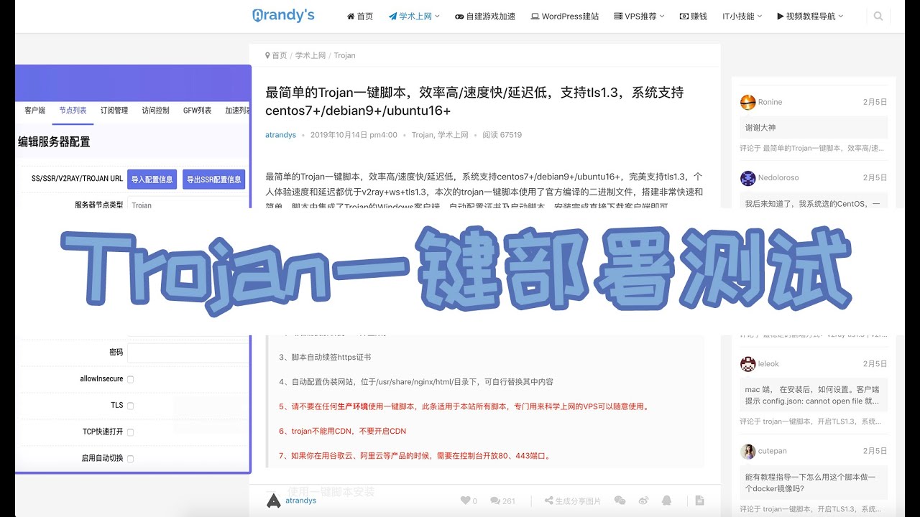Image resolution: width=920 pixels, height=517 pixels.
Task: Share via the Weibo icon
Action: tap(643, 500)
